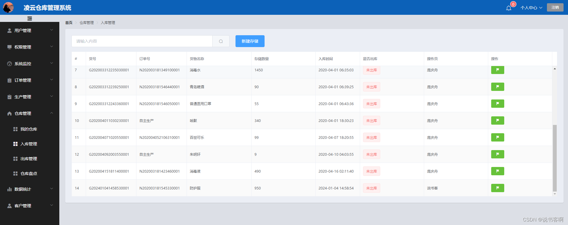The height and width of the screenshot is (225, 568).
Task: Open the 个人中心 dropdown
Action: (531, 8)
